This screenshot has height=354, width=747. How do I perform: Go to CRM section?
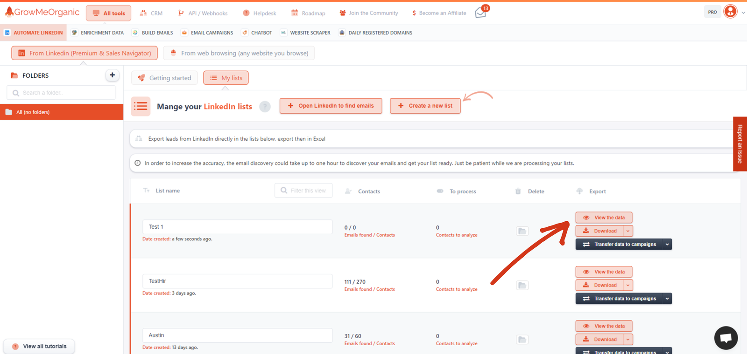pyautogui.click(x=151, y=13)
